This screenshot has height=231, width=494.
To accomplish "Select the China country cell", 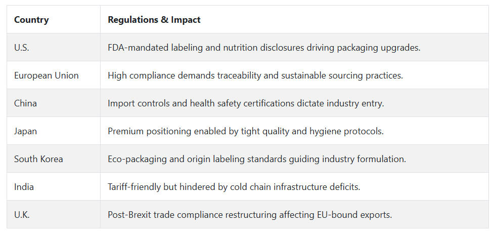I will [x=54, y=103].
